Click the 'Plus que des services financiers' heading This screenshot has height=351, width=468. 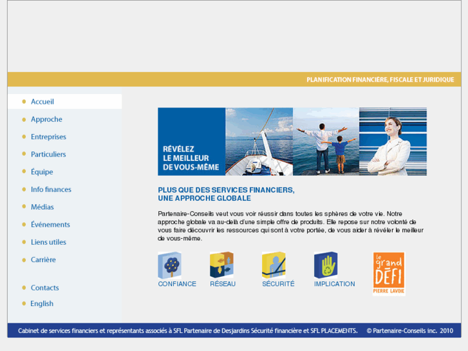pyautogui.click(x=226, y=194)
